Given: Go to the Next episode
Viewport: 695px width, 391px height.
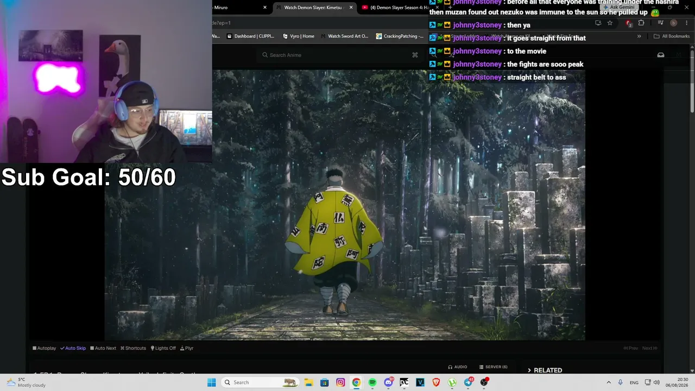Looking at the screenshot, I should click(650, 348).
